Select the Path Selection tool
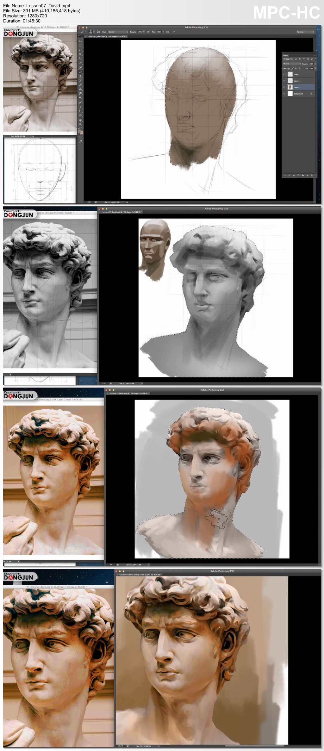 pos(80,111)
